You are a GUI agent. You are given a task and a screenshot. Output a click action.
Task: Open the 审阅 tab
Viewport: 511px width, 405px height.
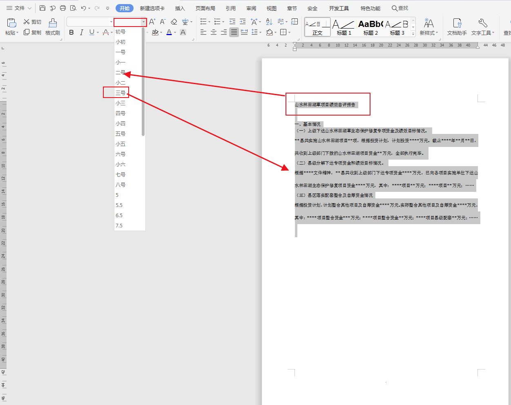click(251, 8)
